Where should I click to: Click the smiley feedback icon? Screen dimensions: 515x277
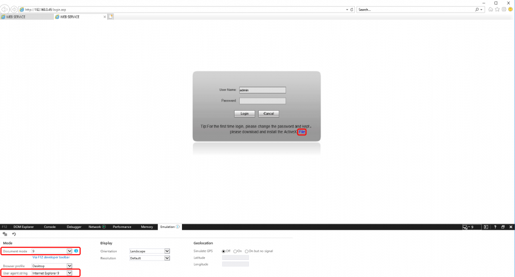pyautogui.click(x=510, y=10)
